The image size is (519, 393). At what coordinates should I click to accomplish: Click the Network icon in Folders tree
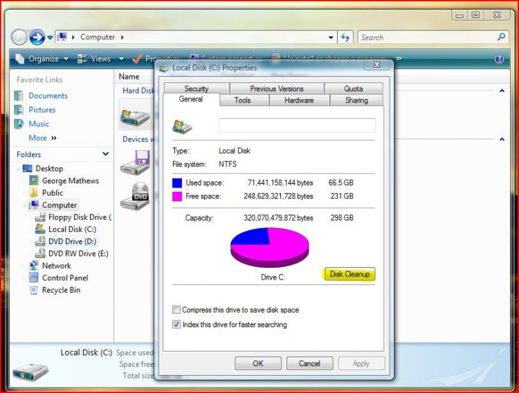tap(34, 266)
